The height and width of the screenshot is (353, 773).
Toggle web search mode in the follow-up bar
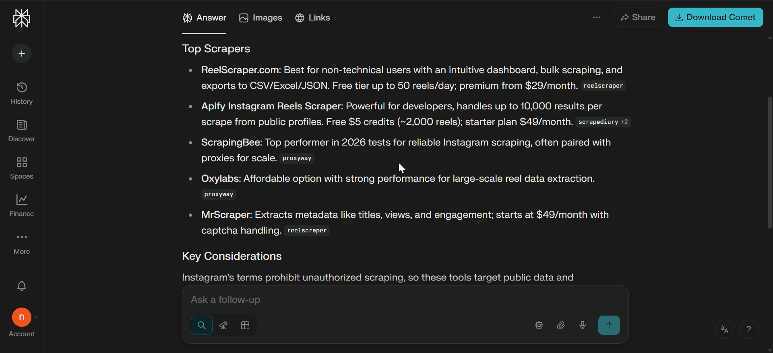(x=201, y=325)
